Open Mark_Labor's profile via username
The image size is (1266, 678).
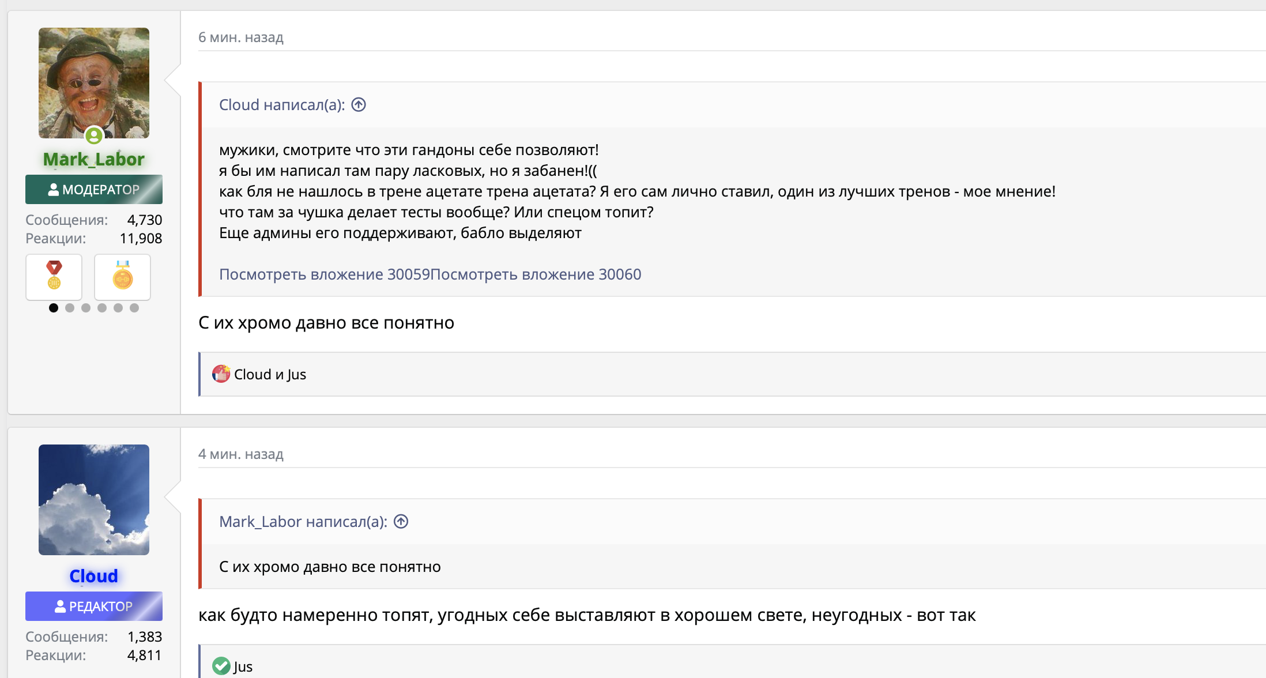93,159
